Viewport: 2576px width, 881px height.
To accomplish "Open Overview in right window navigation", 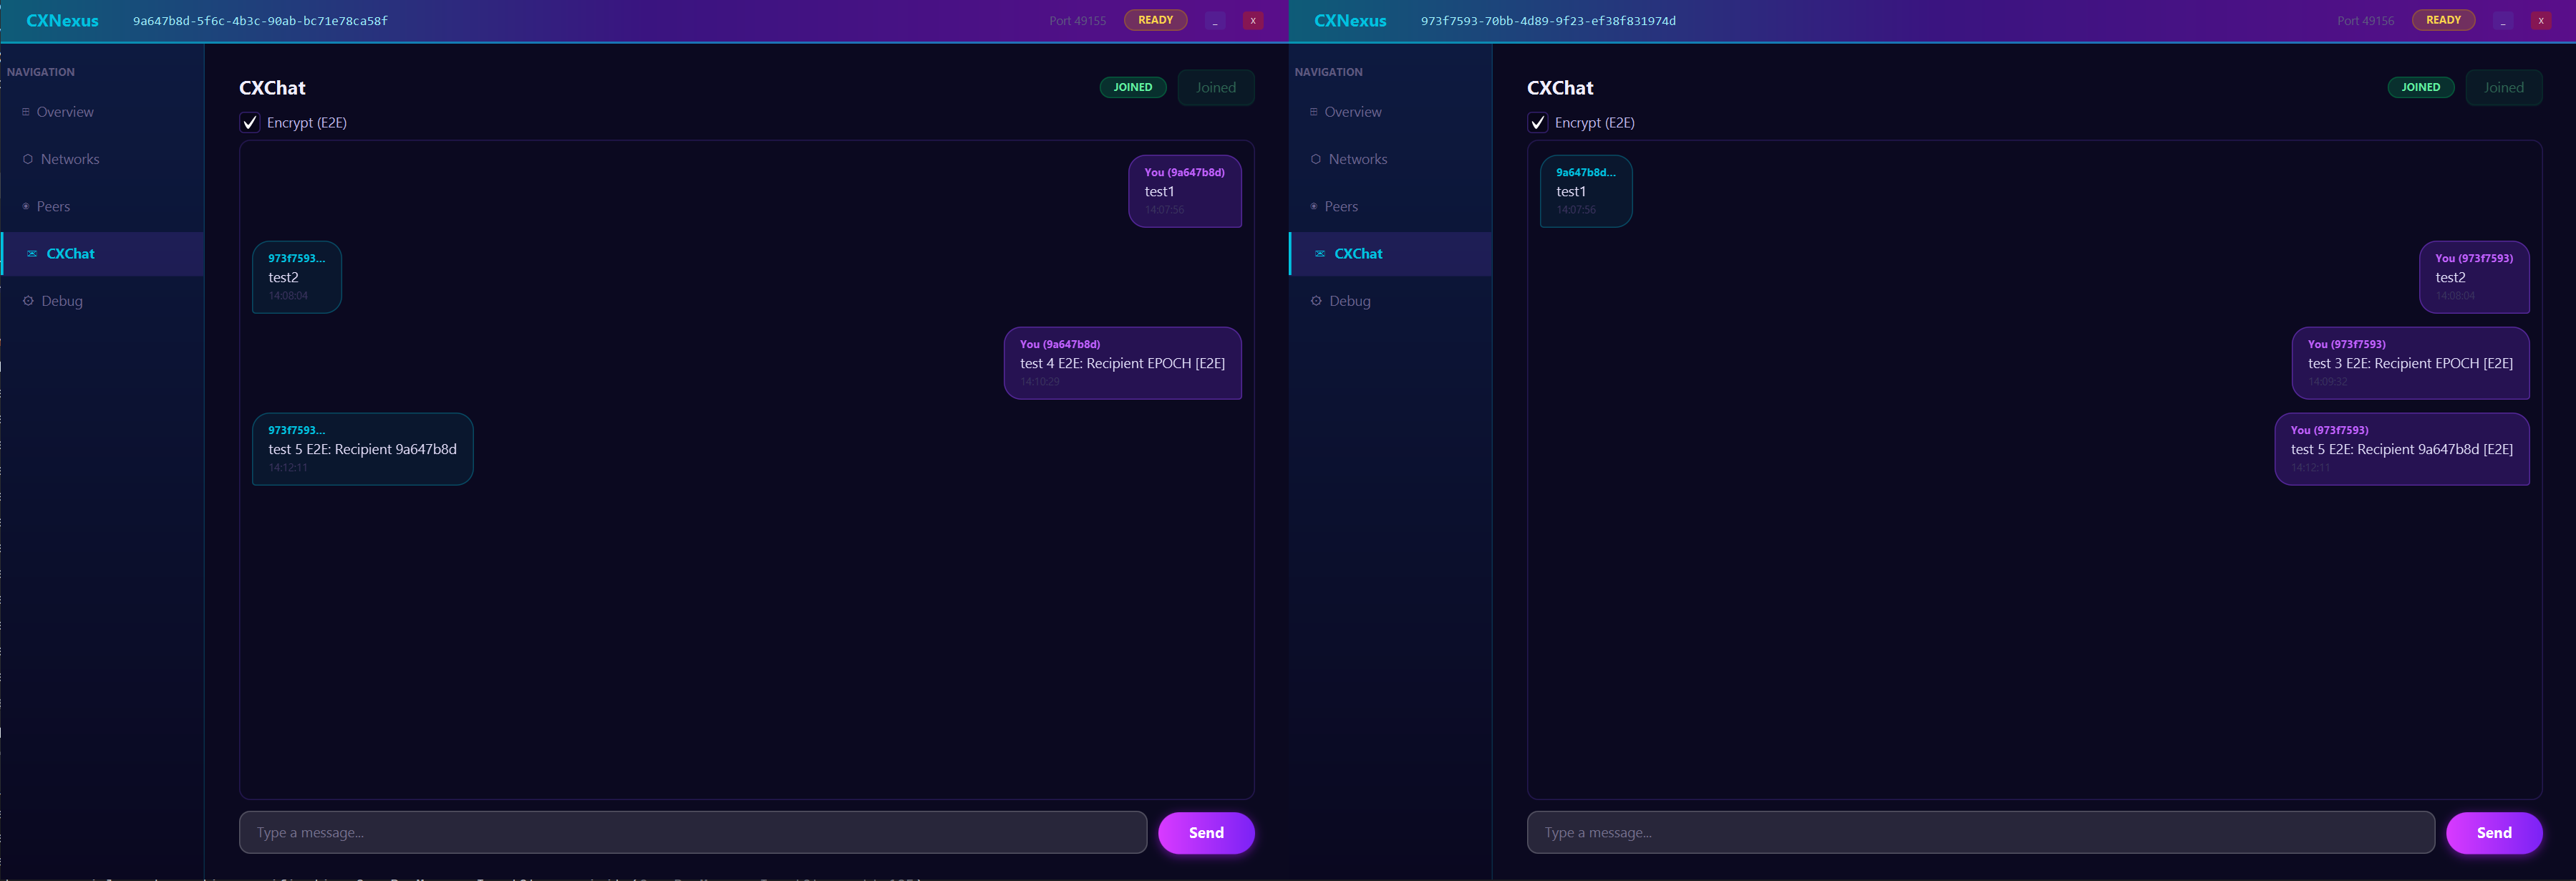I will pos(1390,112).
